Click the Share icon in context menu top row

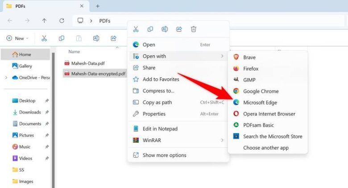[179, 29]
